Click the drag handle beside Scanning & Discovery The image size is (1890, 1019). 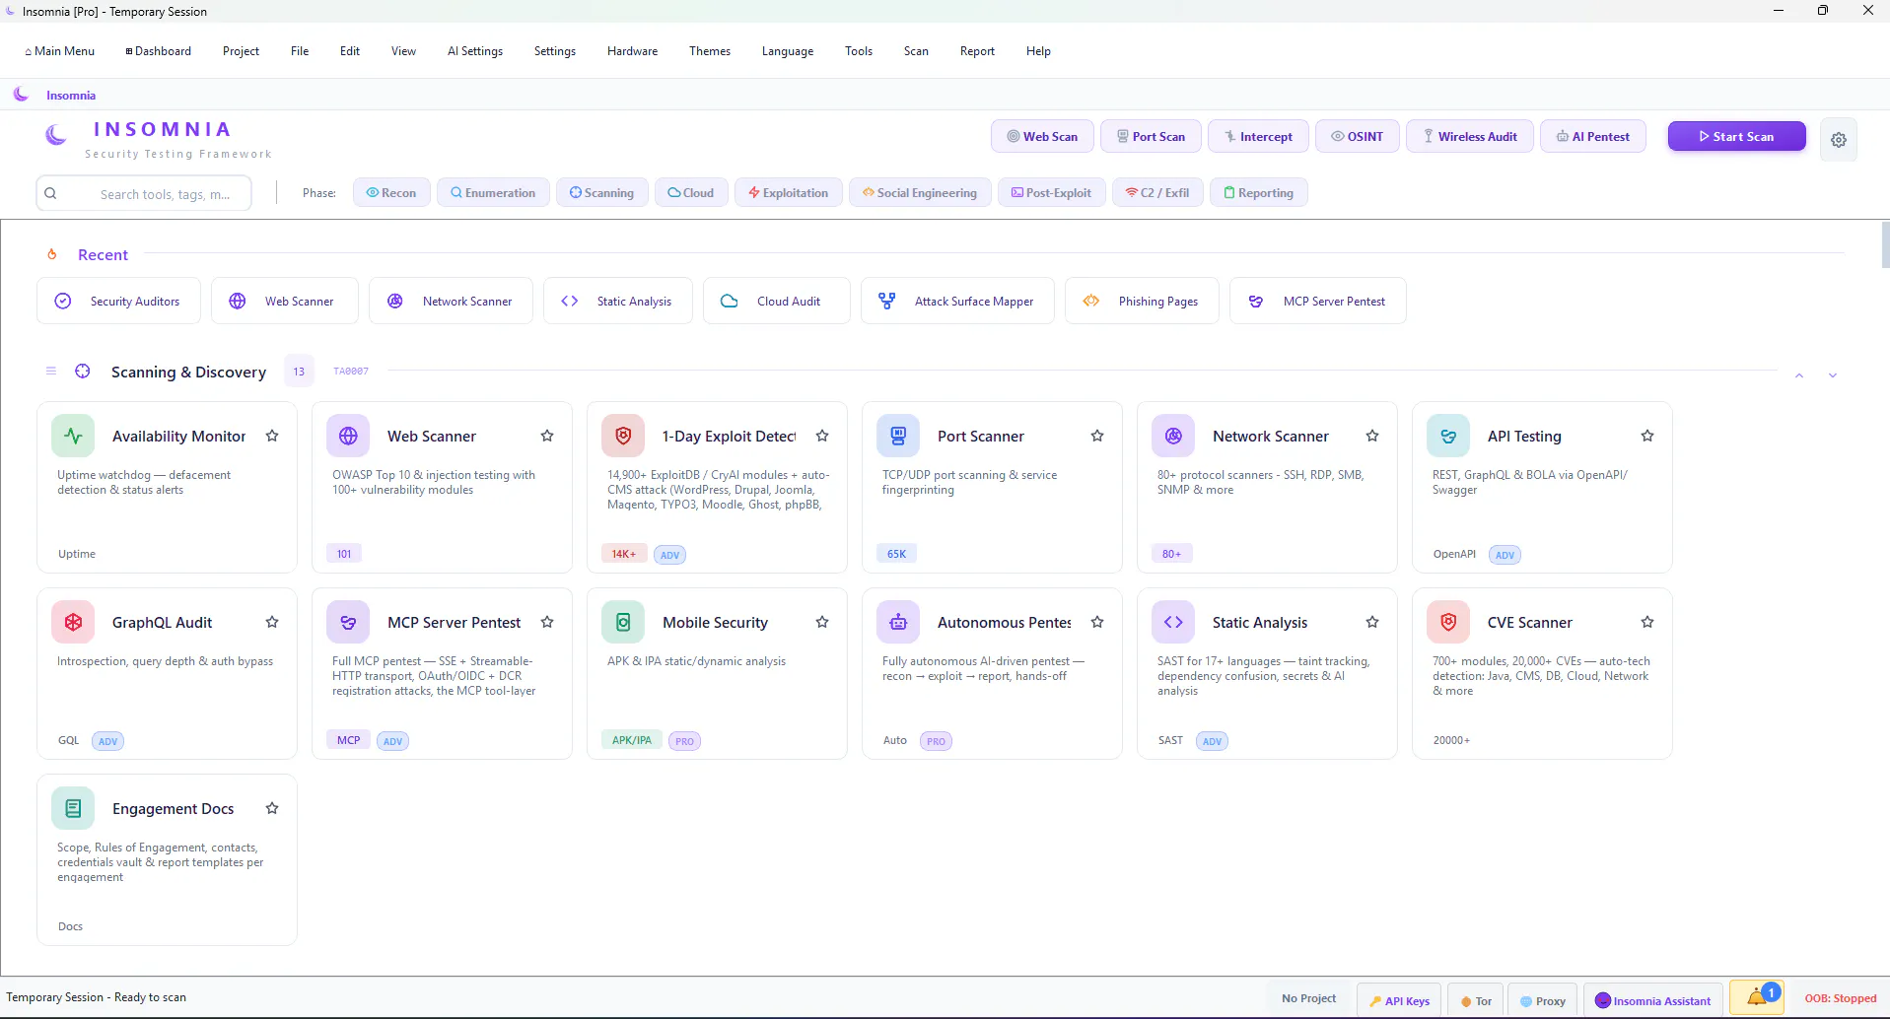coord(51,372)
